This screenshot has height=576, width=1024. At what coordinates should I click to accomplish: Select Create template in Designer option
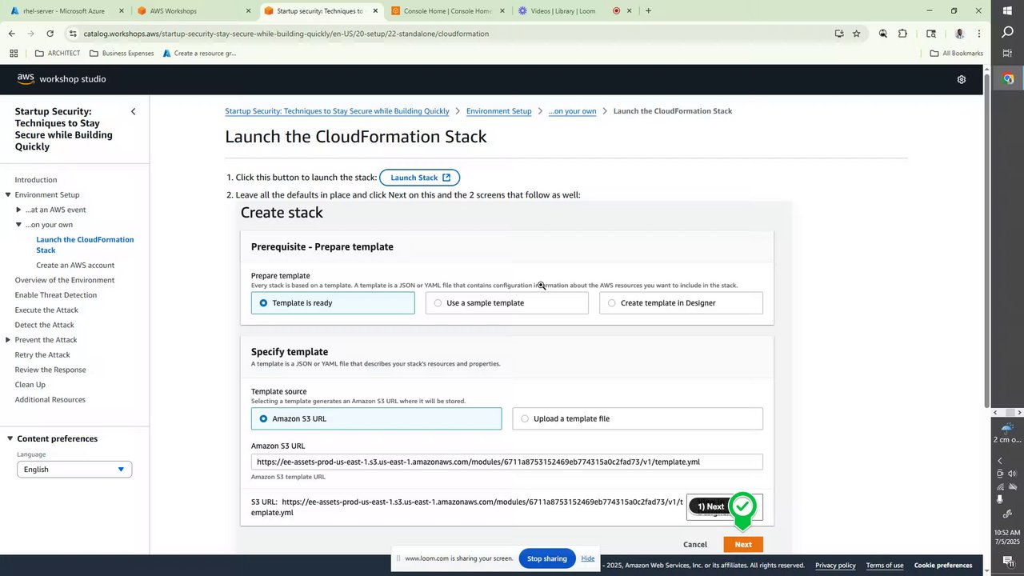tap(681, 303)
